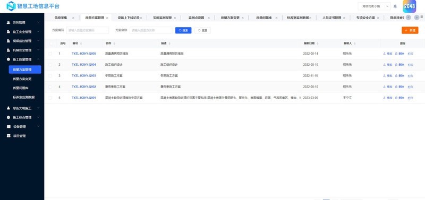Switch to the 标养室监测数据 tab
This screenshot has height=200, width=425.
tap(298, 18)
